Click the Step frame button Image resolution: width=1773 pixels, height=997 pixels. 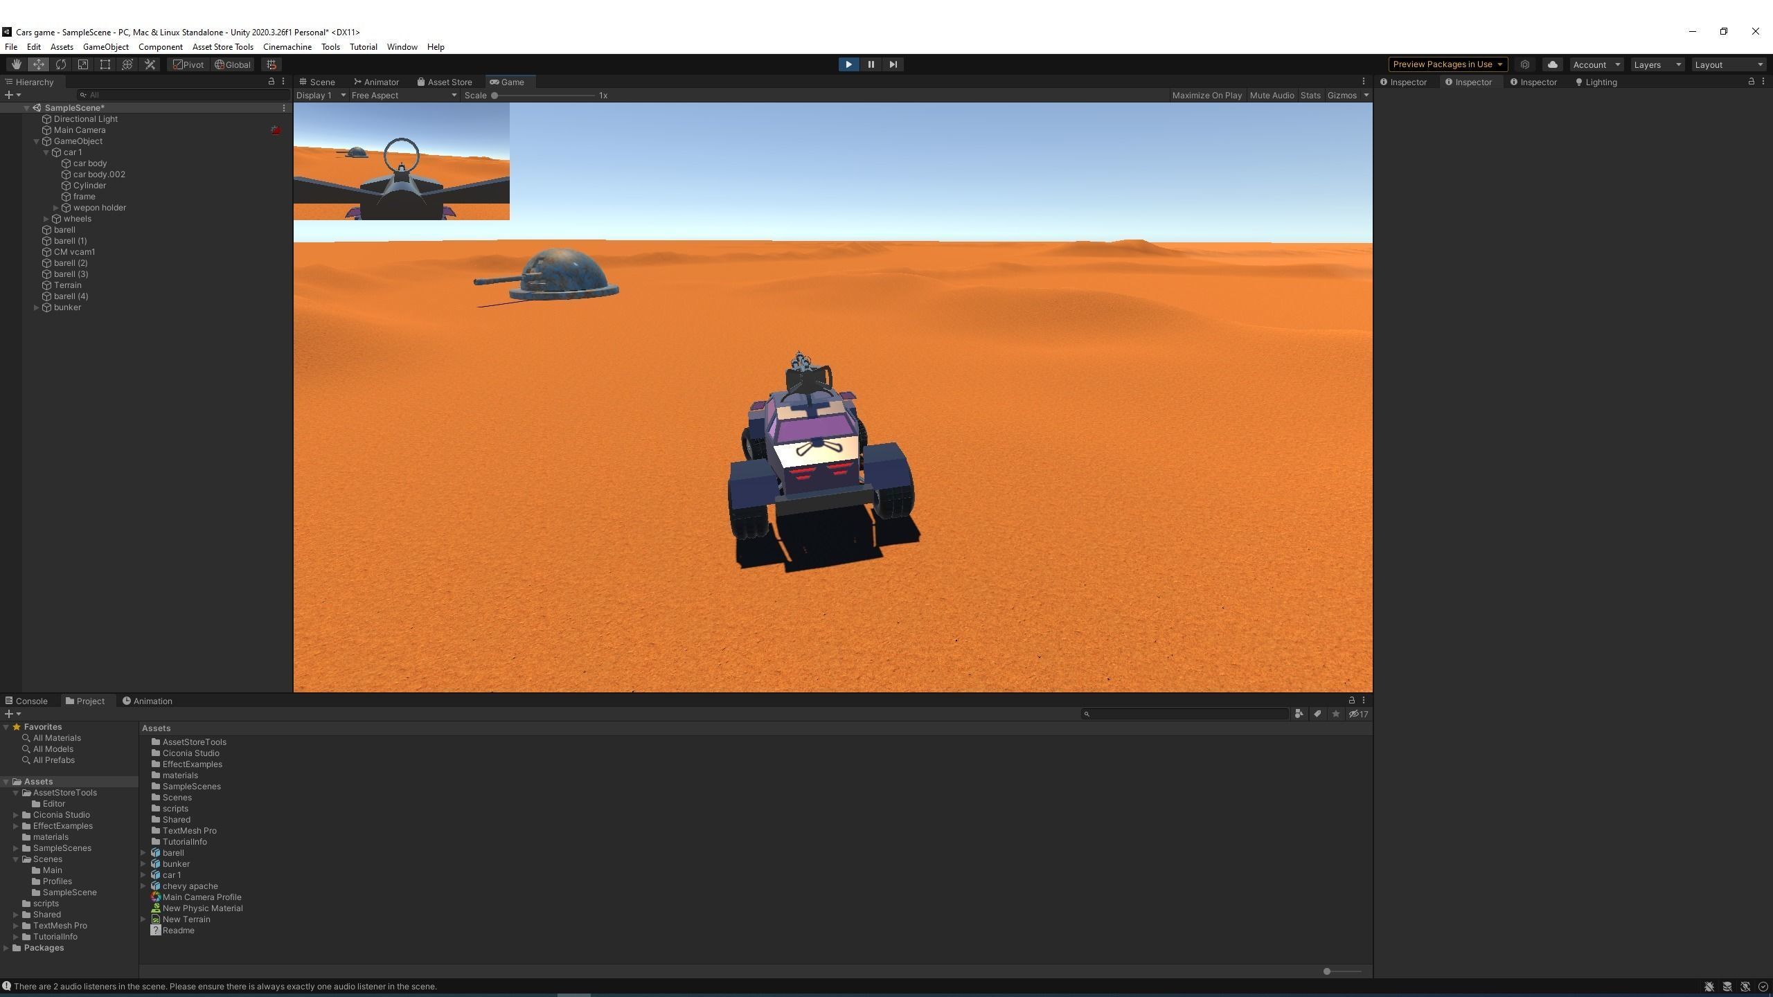pyautogui.click(x=893, y=64)
